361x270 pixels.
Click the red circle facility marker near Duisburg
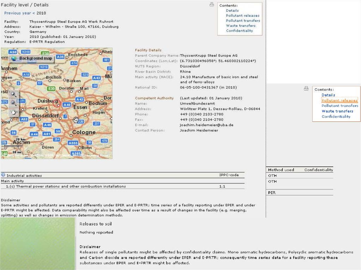tap(57, 103)
